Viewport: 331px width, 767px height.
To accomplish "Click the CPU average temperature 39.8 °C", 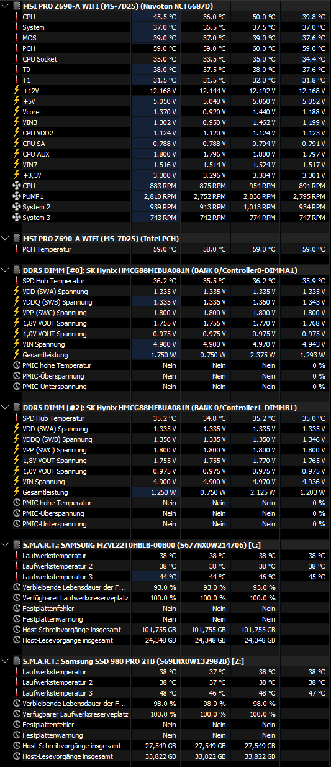I will [x=312, y=17].
